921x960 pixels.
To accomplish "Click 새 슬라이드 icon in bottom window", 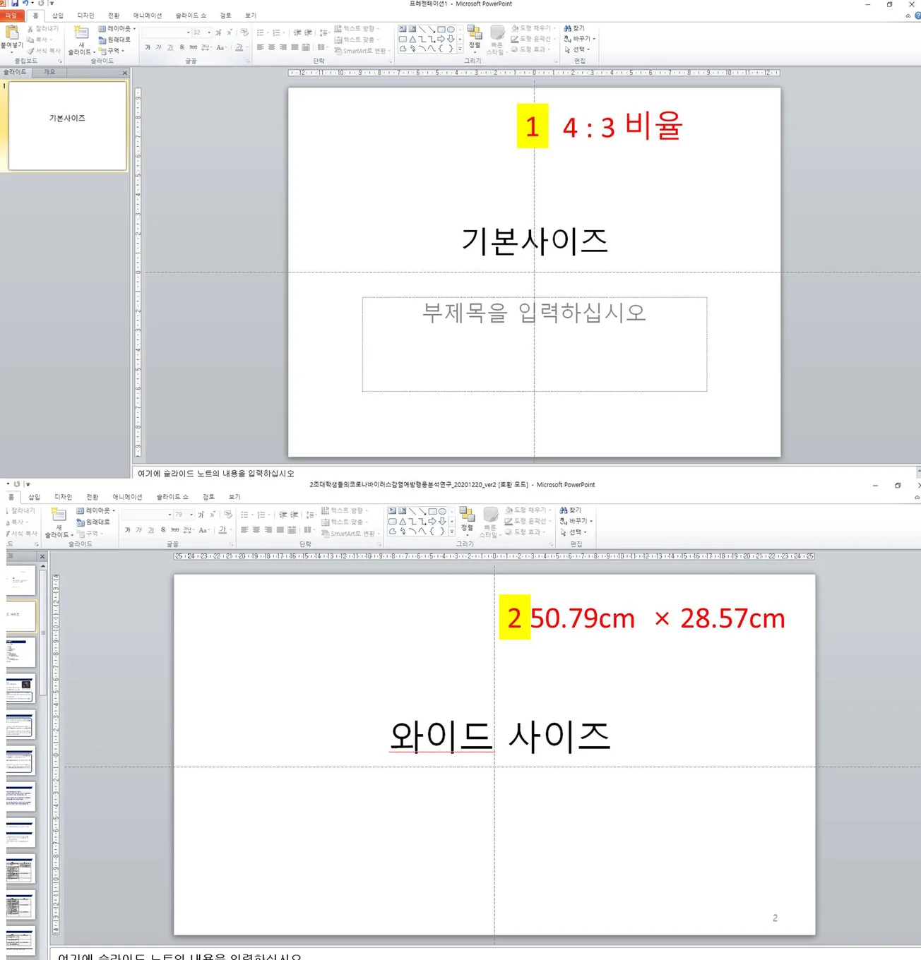I will [59, 515].
